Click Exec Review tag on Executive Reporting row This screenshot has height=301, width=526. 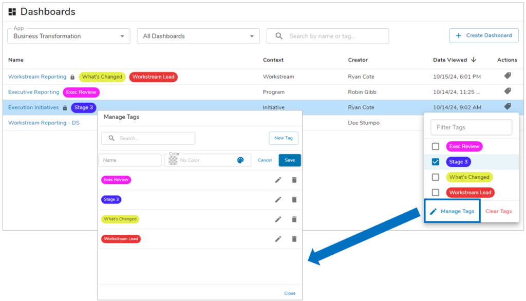[x=81, y=92]
